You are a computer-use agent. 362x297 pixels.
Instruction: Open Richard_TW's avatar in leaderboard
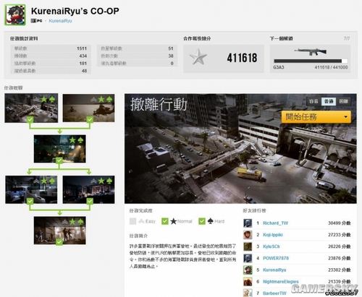(x=248, y=223)
